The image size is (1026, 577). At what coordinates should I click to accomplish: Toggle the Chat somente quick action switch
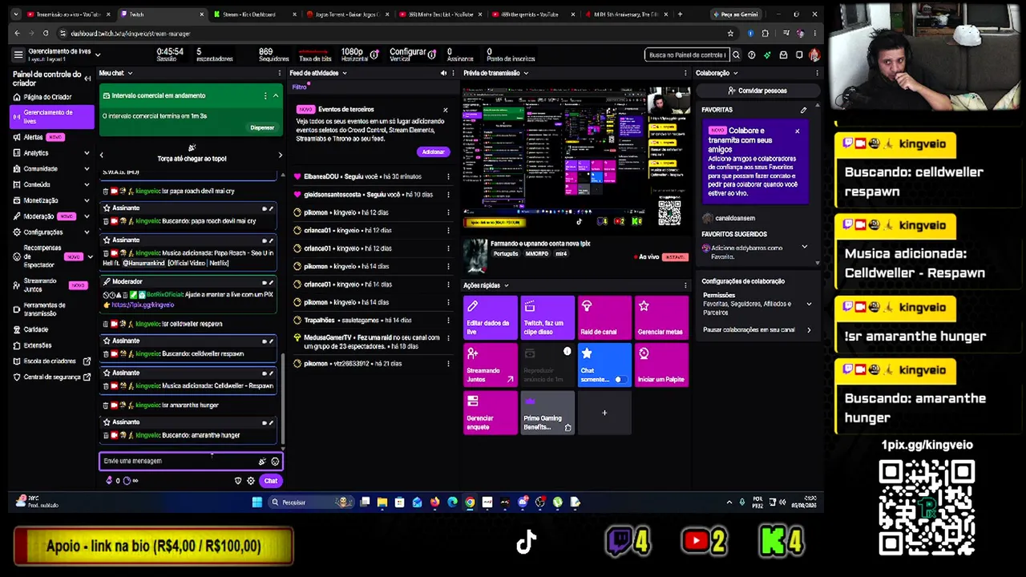click(x=620, y=379)
